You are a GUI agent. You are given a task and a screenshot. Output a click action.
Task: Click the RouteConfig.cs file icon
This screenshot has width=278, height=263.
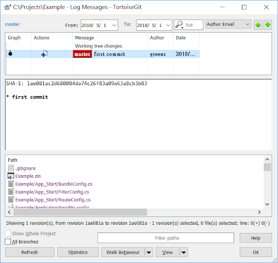pos(11,200)
